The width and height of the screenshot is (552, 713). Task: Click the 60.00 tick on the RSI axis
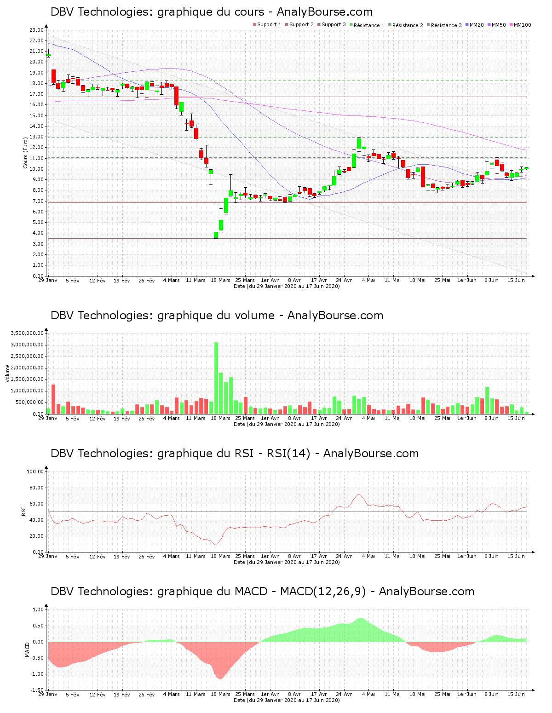point(36,504)
